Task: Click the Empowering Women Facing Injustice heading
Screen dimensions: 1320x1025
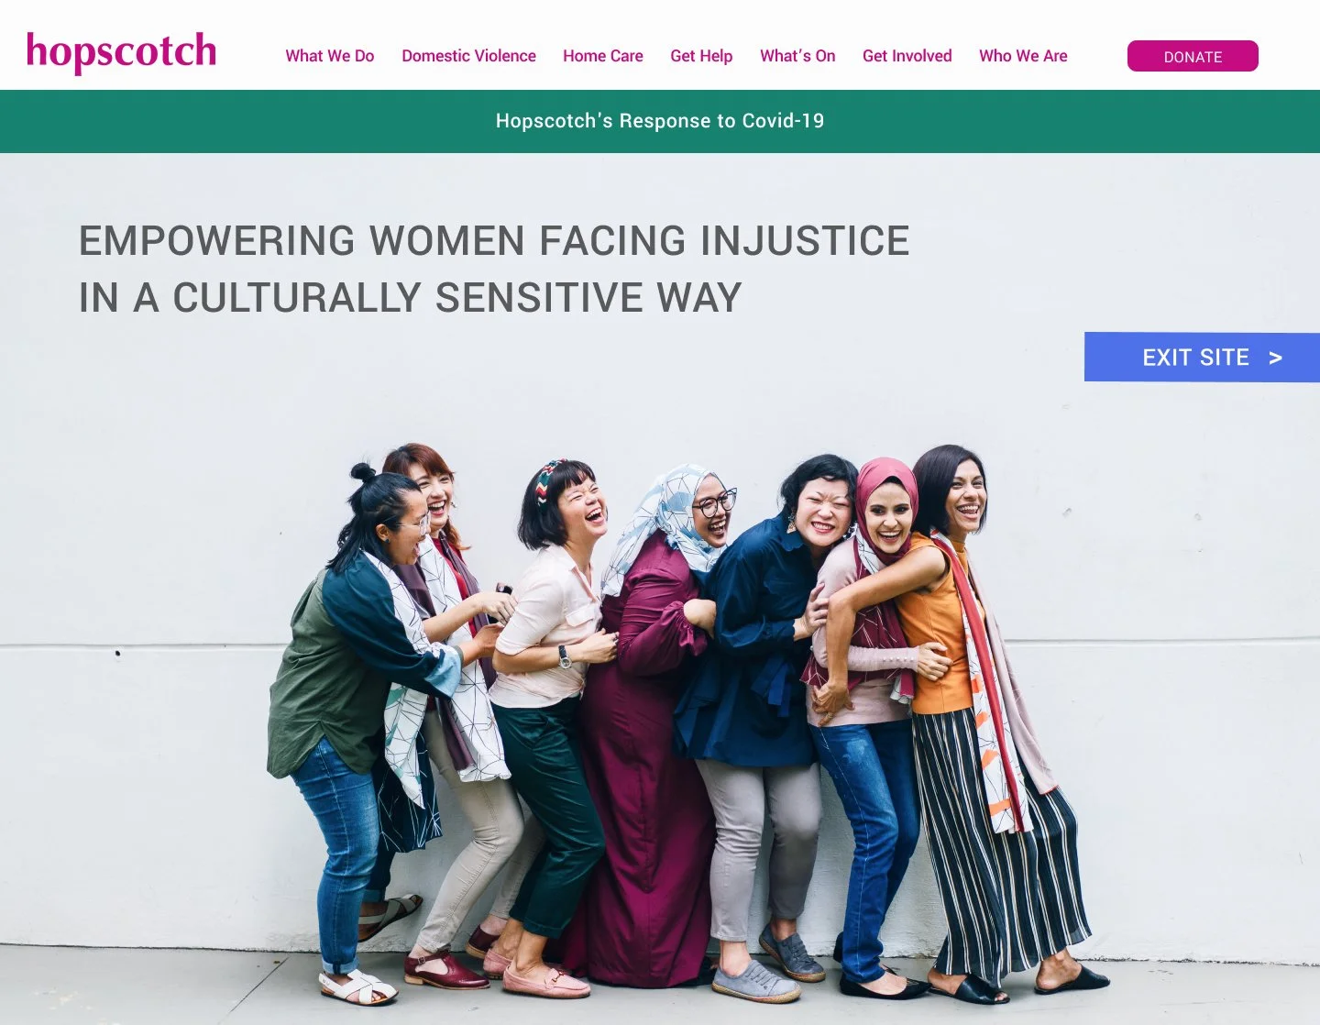Action: [494, 241]
